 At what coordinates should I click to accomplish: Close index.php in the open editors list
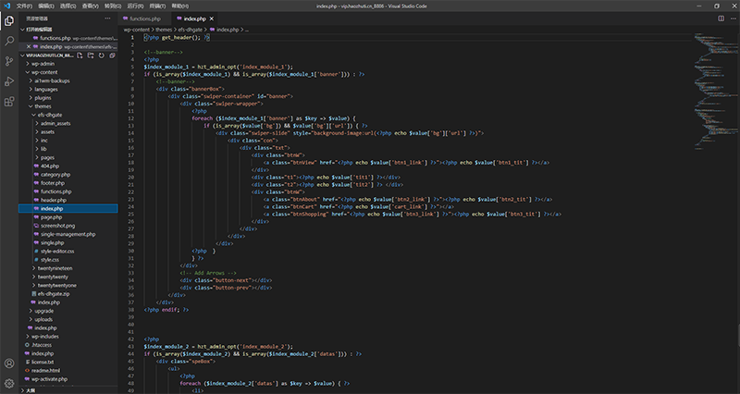(29, 47)
